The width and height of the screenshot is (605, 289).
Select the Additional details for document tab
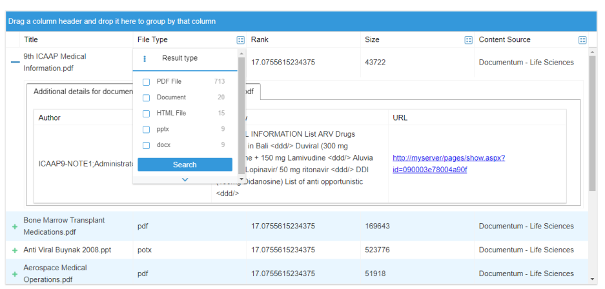point(81,92)
